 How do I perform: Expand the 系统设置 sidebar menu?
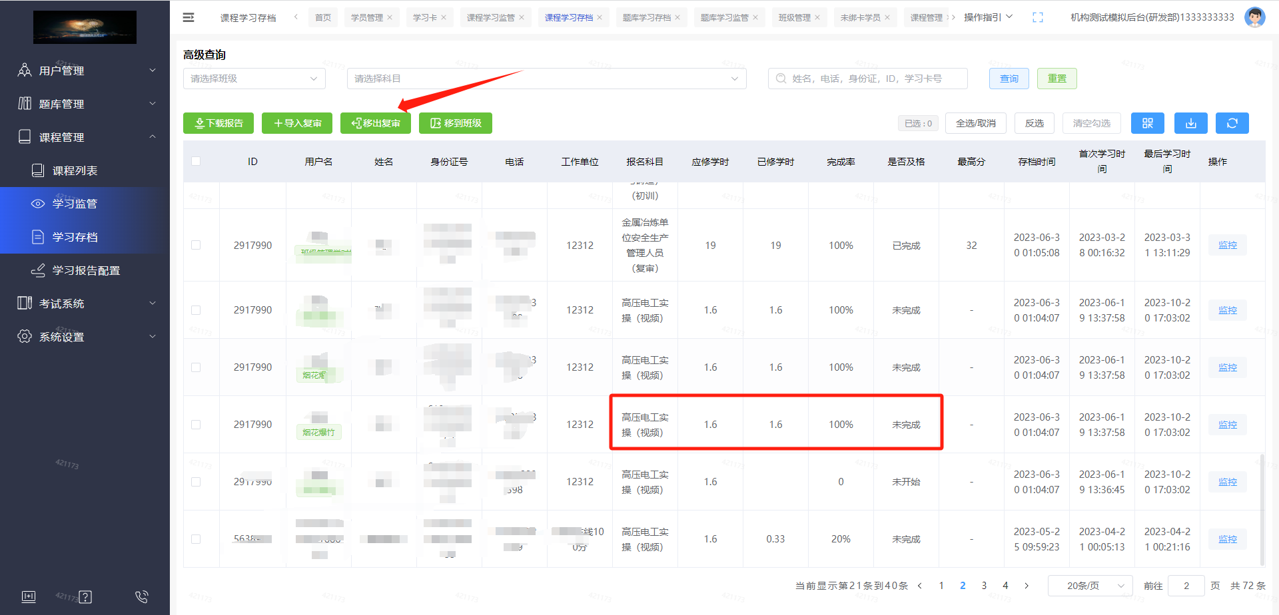click(x=85, y=337)
